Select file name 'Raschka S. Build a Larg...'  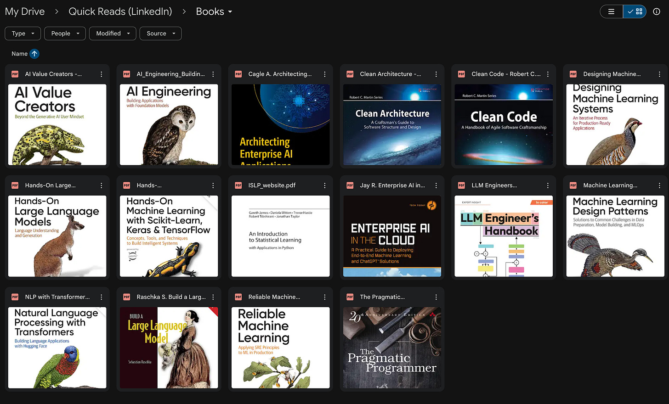point(171,297)
